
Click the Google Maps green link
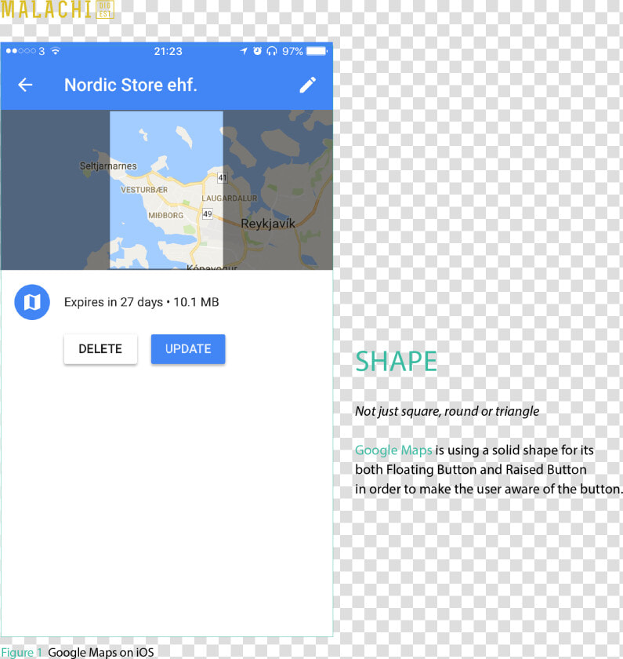pyautogui.click(x=393, y=450)
